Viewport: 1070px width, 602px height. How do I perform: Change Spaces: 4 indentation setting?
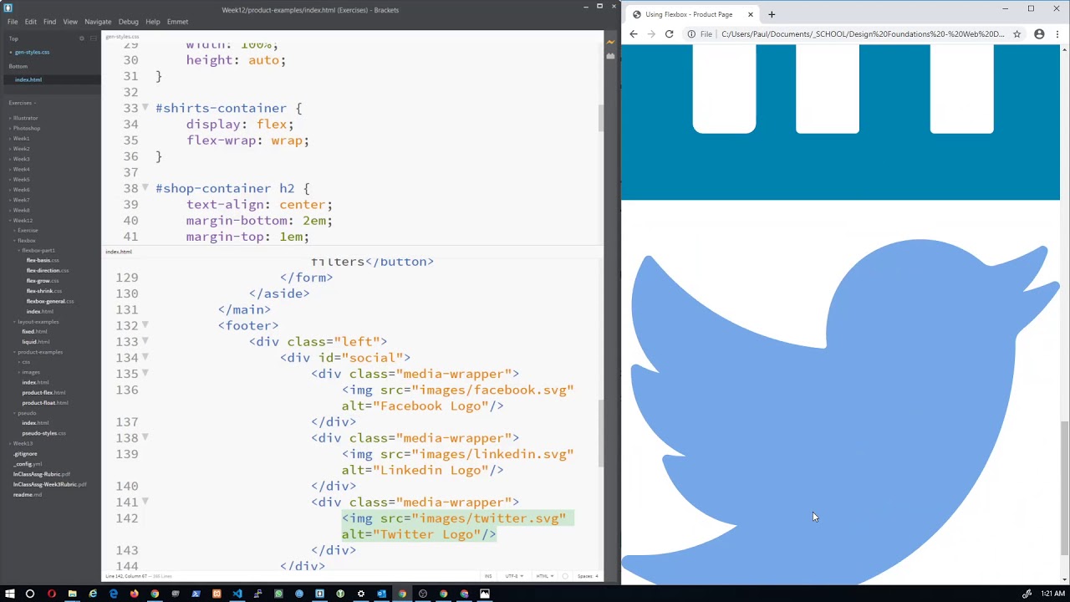coord(588,576)
